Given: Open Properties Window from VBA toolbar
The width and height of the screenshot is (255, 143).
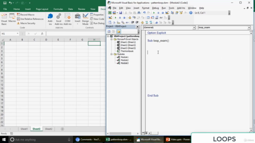Looking at the screenshot, I should pos(177,13).
